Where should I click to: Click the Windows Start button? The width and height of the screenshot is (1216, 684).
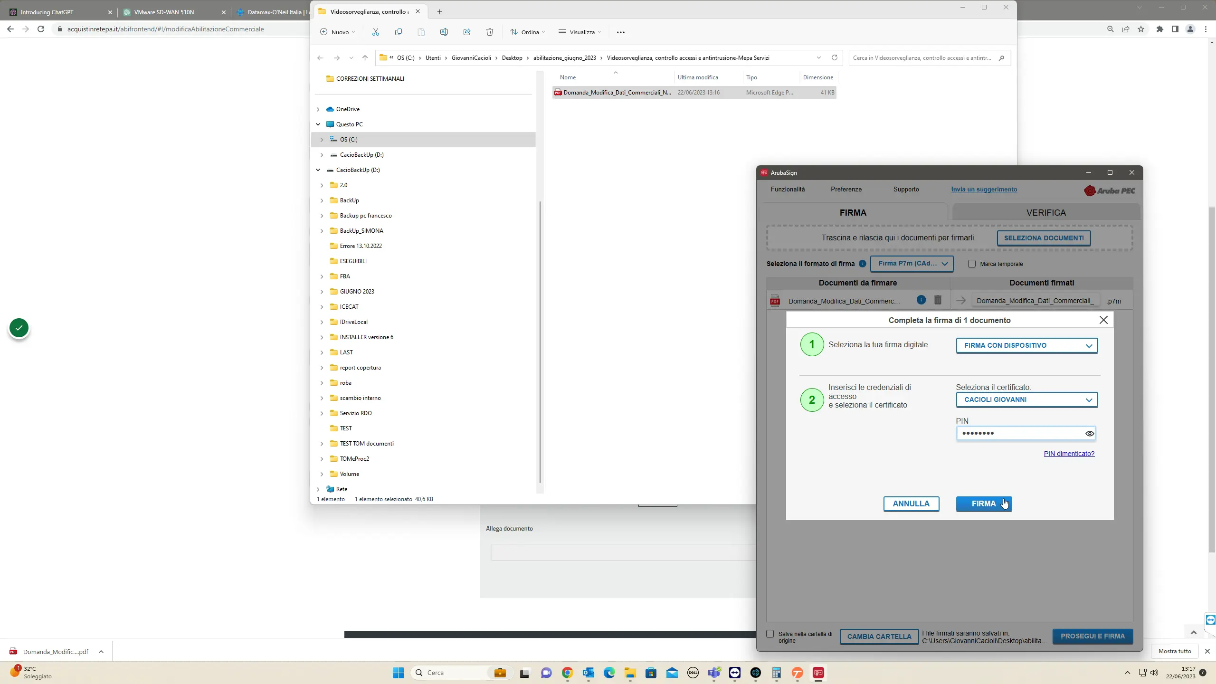[x=398, y=673]
